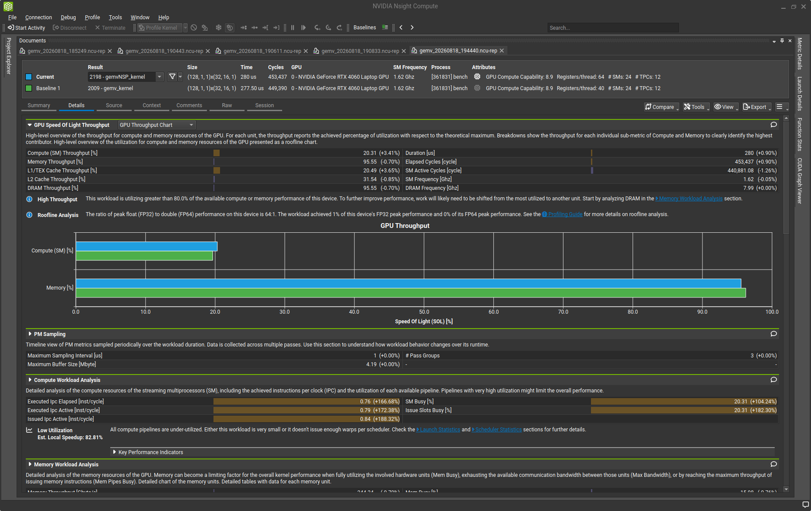Open the Profiling Guide link
Screen dimensions: 811x511
565,214
